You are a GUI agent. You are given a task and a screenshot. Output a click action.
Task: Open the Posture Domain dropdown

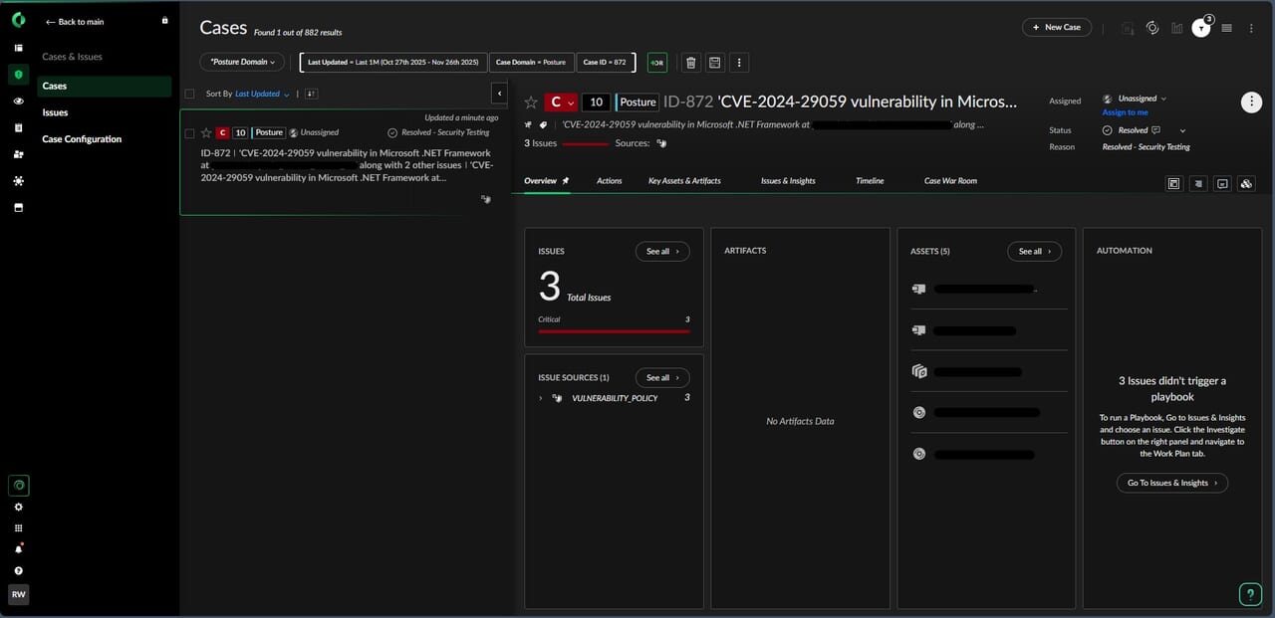(242, 62)
